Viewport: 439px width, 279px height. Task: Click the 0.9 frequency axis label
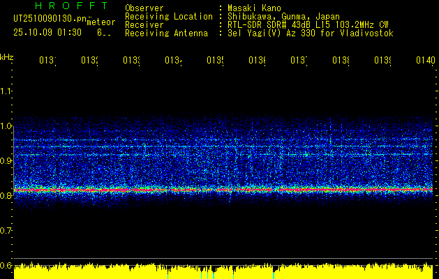[6, 161]
